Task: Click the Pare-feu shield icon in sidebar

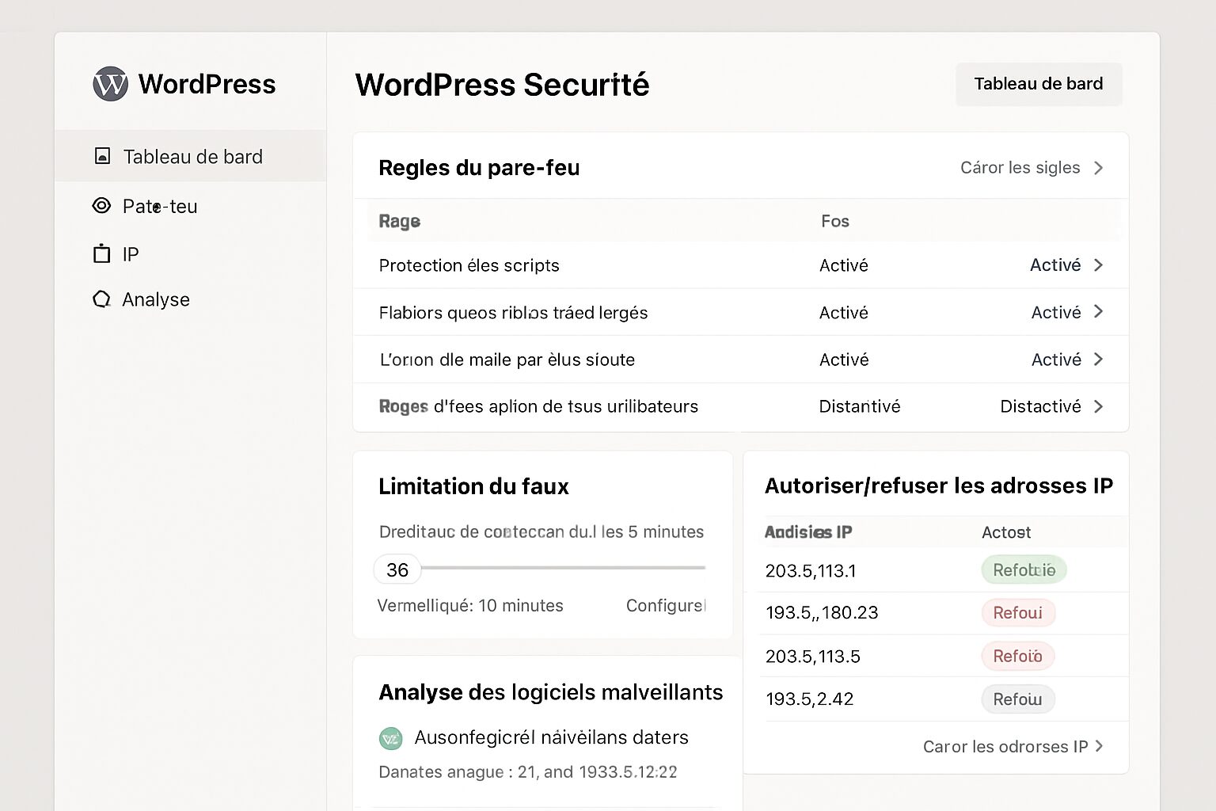Action: pos(101,205)
